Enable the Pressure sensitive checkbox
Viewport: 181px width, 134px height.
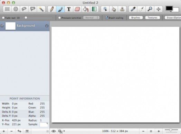pos(59,18)
